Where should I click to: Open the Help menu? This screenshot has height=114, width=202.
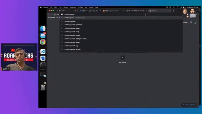tap(97, 7)
